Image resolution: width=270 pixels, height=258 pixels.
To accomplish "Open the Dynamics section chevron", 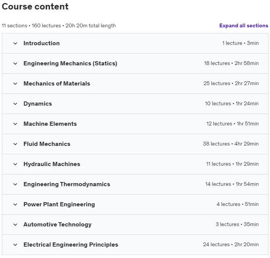I will 15,104.
